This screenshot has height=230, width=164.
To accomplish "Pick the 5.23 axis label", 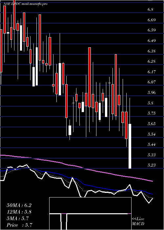I will coord(152,165).
